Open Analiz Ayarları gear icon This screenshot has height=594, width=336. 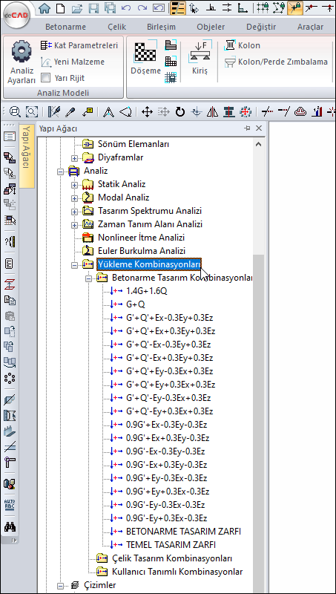[x=22, y=52]
